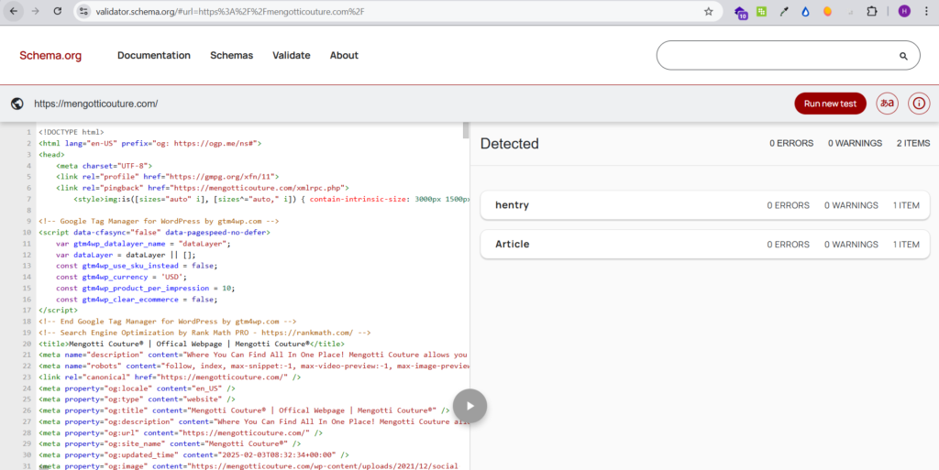Viewport: 939px width, 470px height.
Task: Expand the hentry detected item
Action: tap(705, 205)
